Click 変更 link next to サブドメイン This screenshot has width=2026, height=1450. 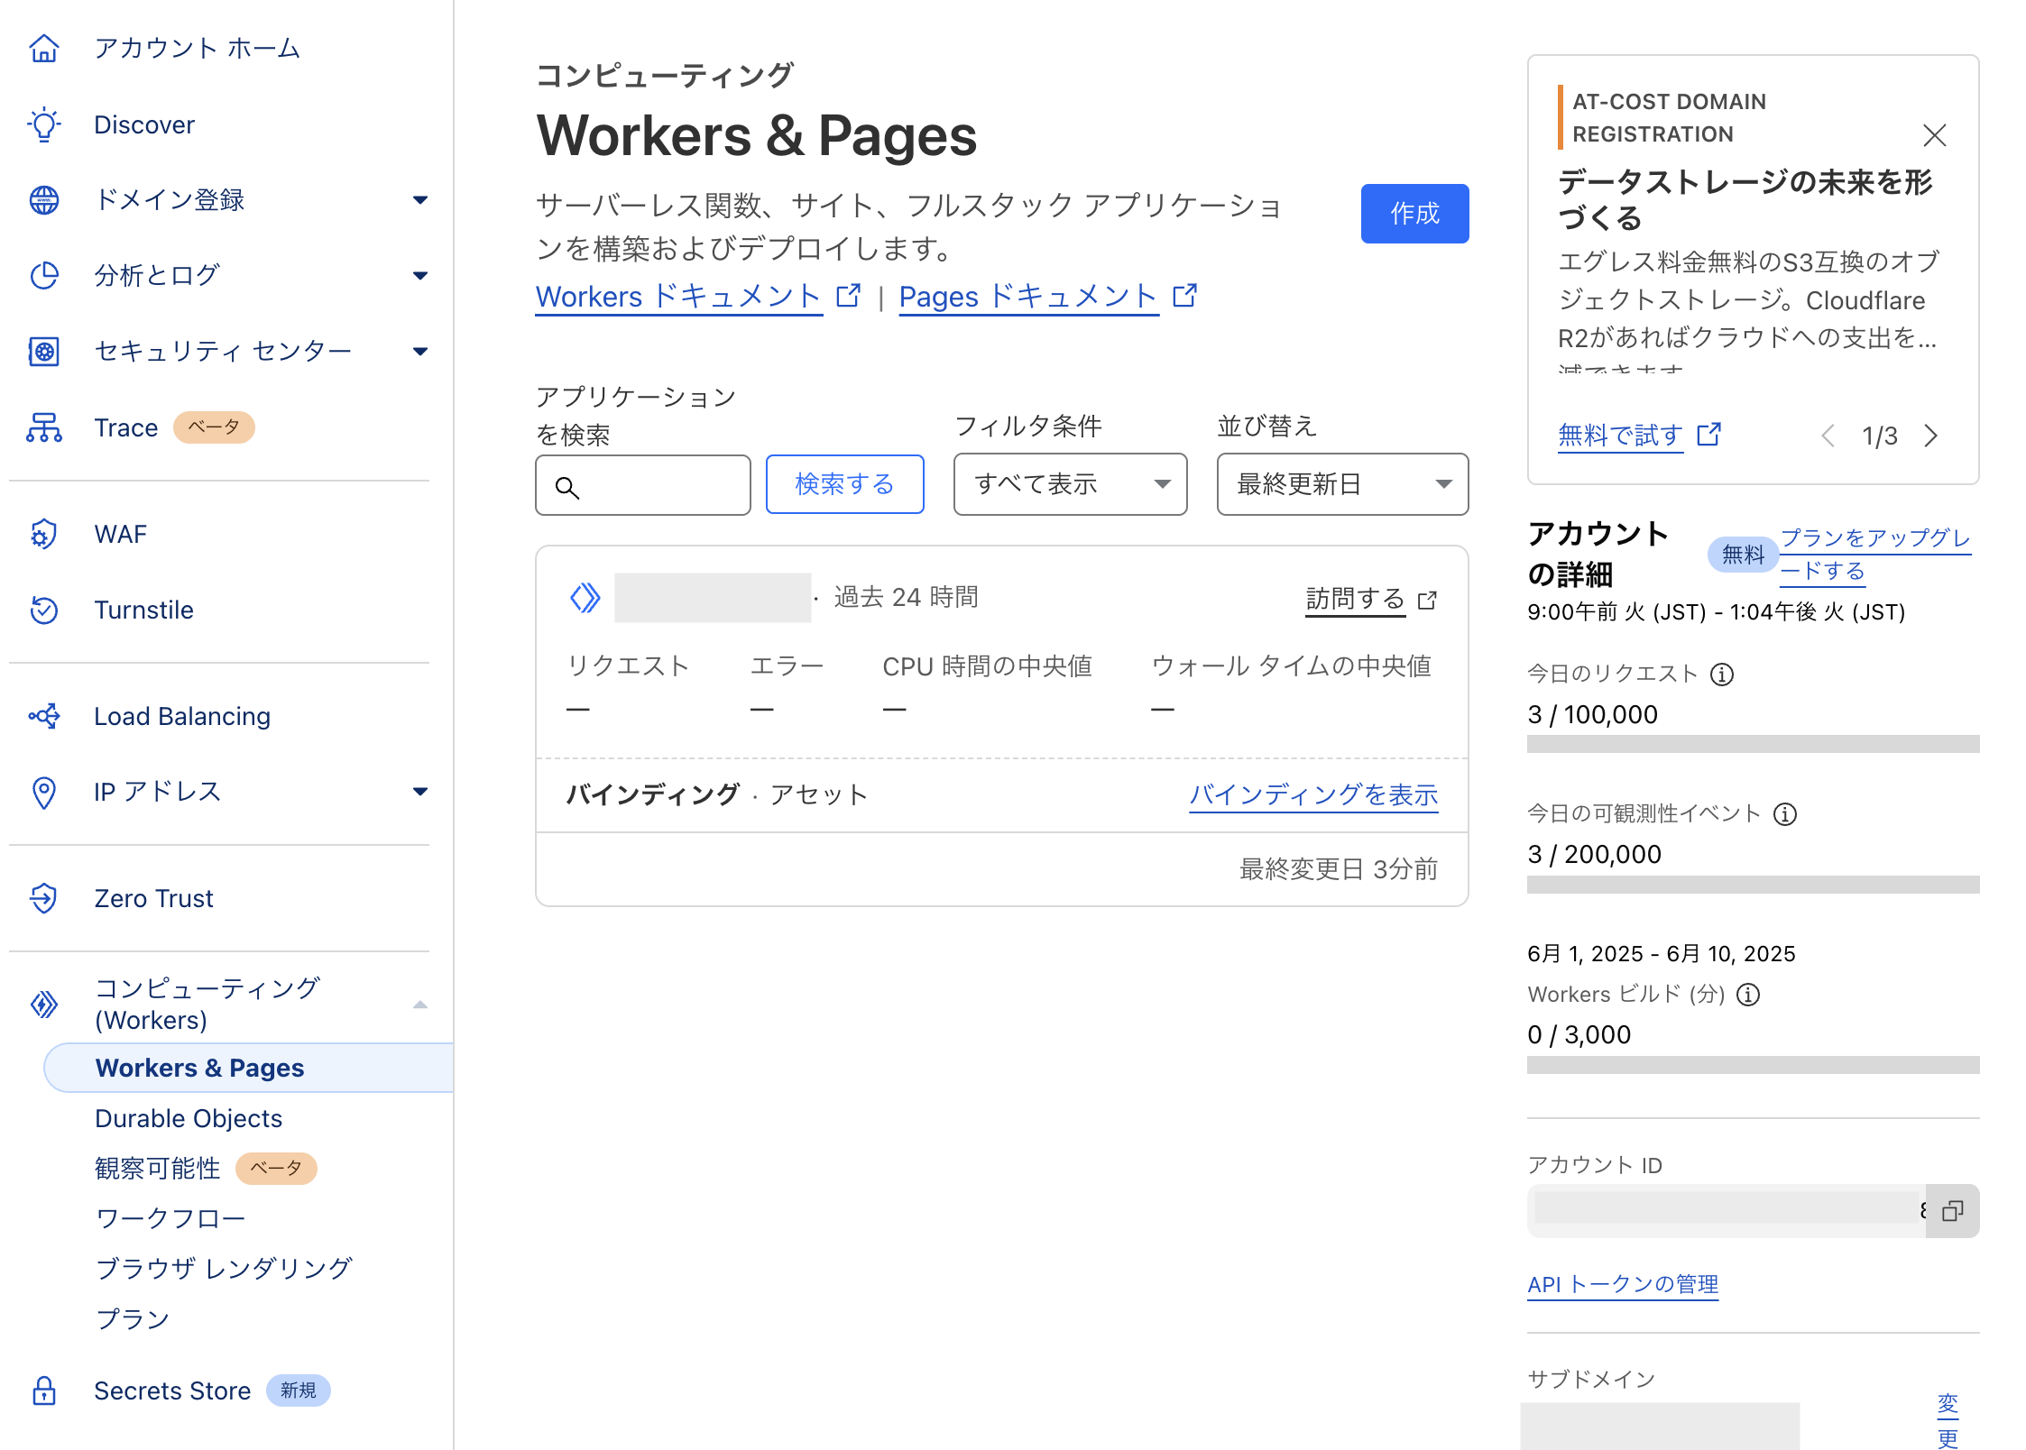pyautogui.click(x=1948, y=1419)
